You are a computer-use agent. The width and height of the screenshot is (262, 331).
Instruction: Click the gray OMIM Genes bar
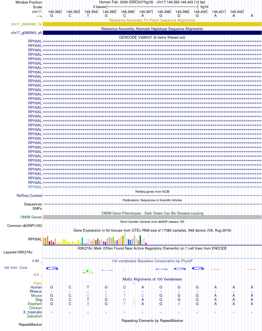(x=152, y=217)
